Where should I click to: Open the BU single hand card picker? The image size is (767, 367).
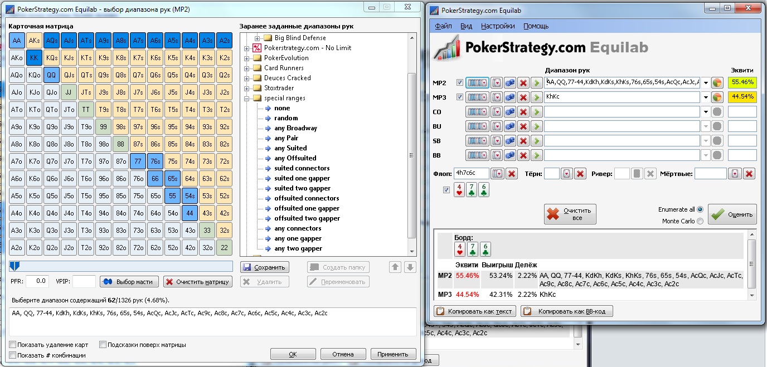(496, 126)
